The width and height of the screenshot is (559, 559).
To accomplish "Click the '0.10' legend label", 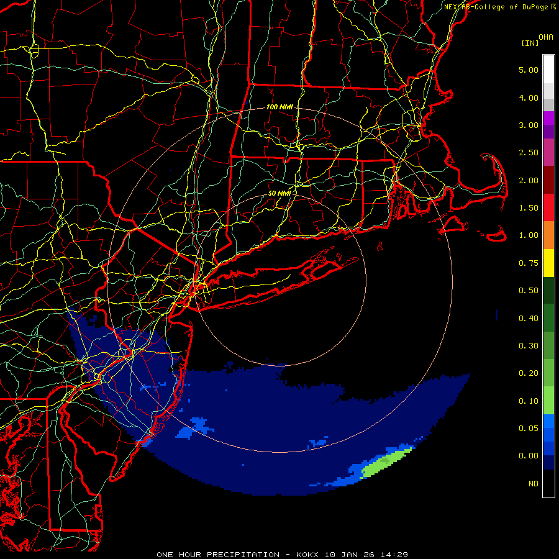I will pyautogui.click(x=529, y=401).
